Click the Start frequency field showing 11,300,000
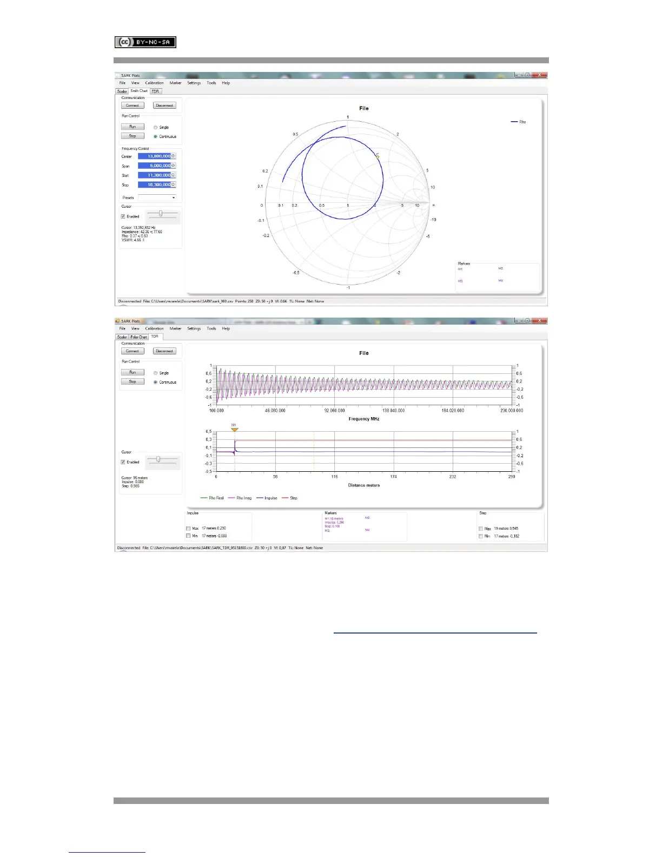662x857 pixels. point(155,175)
